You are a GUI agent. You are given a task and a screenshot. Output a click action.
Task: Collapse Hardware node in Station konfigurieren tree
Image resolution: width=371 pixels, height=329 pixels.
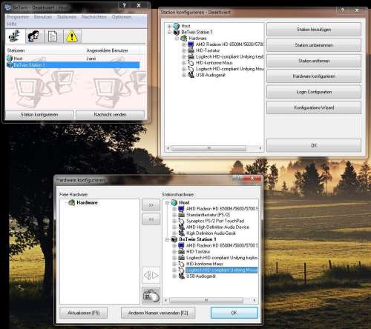click(x=177, y=39)
